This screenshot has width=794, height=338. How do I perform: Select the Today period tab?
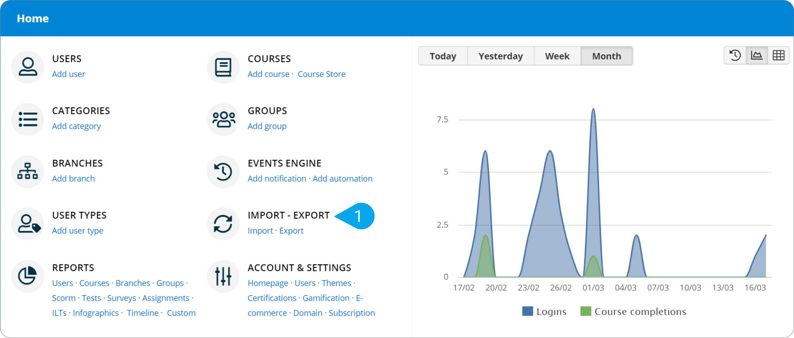443,56
